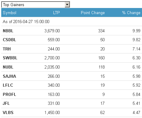Select the LFLC stock symbol

tap(8, 85)
